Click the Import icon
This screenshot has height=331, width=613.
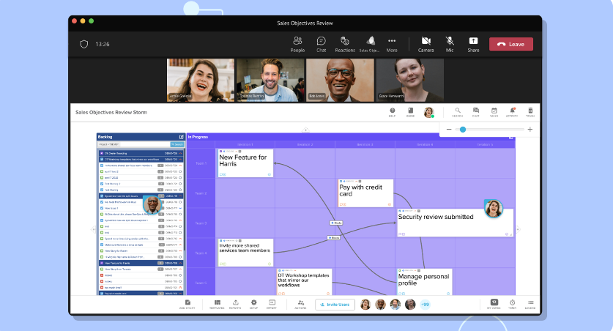pos(272,304)
